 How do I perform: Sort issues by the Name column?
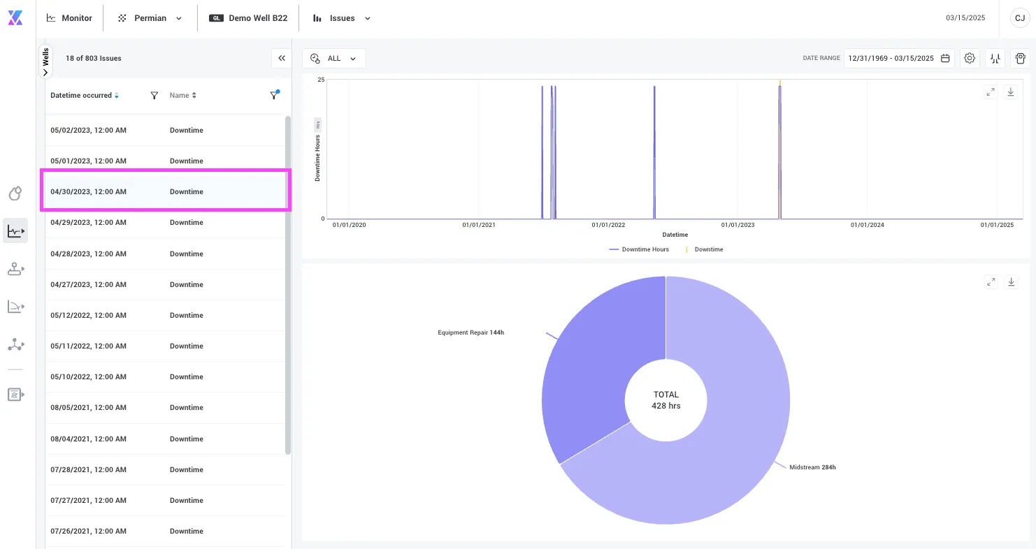(x=194, y=96)
